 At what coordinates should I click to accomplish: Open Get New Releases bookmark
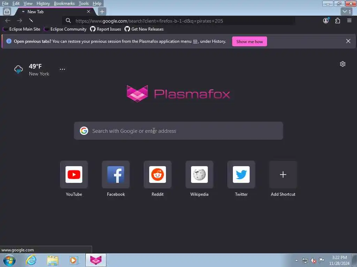coord(144,29)
